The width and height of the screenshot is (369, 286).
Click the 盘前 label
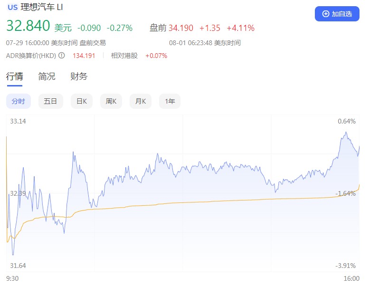pos(158,28)
